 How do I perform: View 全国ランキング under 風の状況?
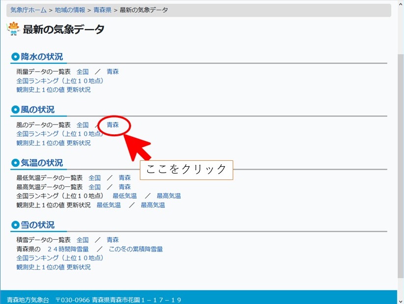click(60, 134)
